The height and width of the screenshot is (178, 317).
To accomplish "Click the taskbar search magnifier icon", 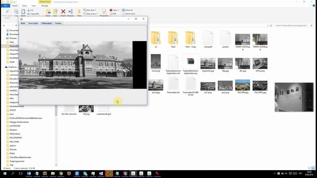I will (x=13, y=174).
